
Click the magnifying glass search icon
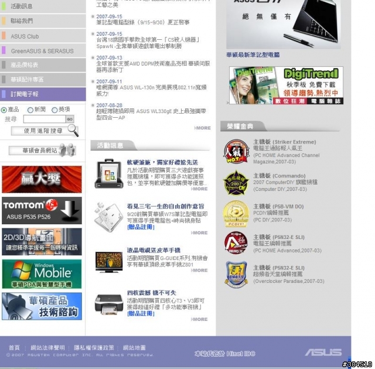coord(73,130)
